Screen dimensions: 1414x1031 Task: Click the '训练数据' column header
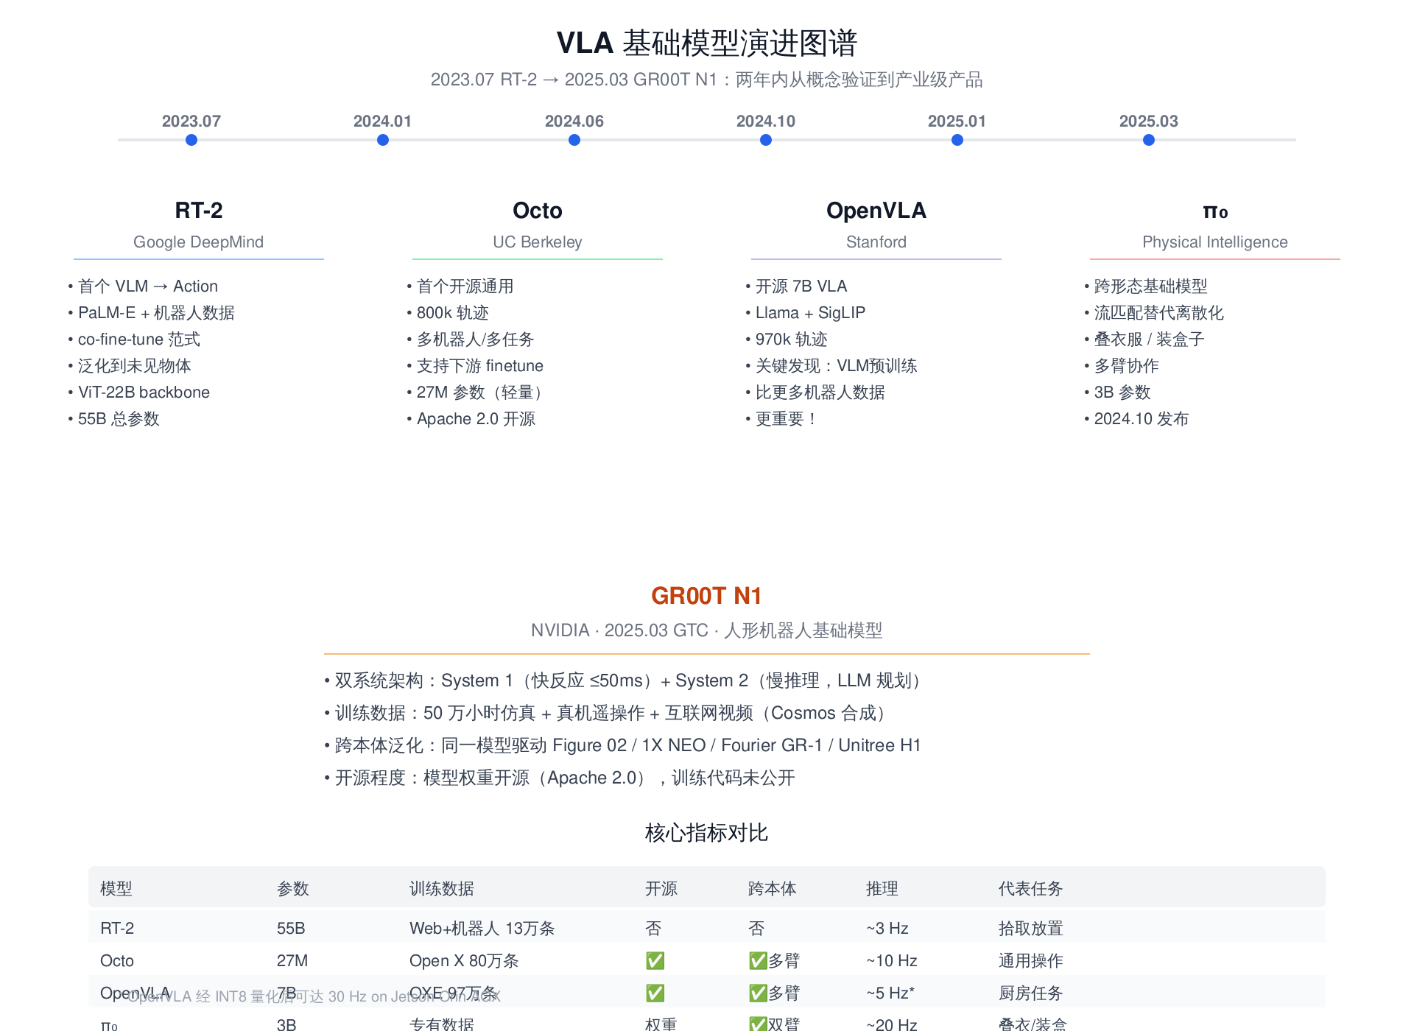(442, 888)
